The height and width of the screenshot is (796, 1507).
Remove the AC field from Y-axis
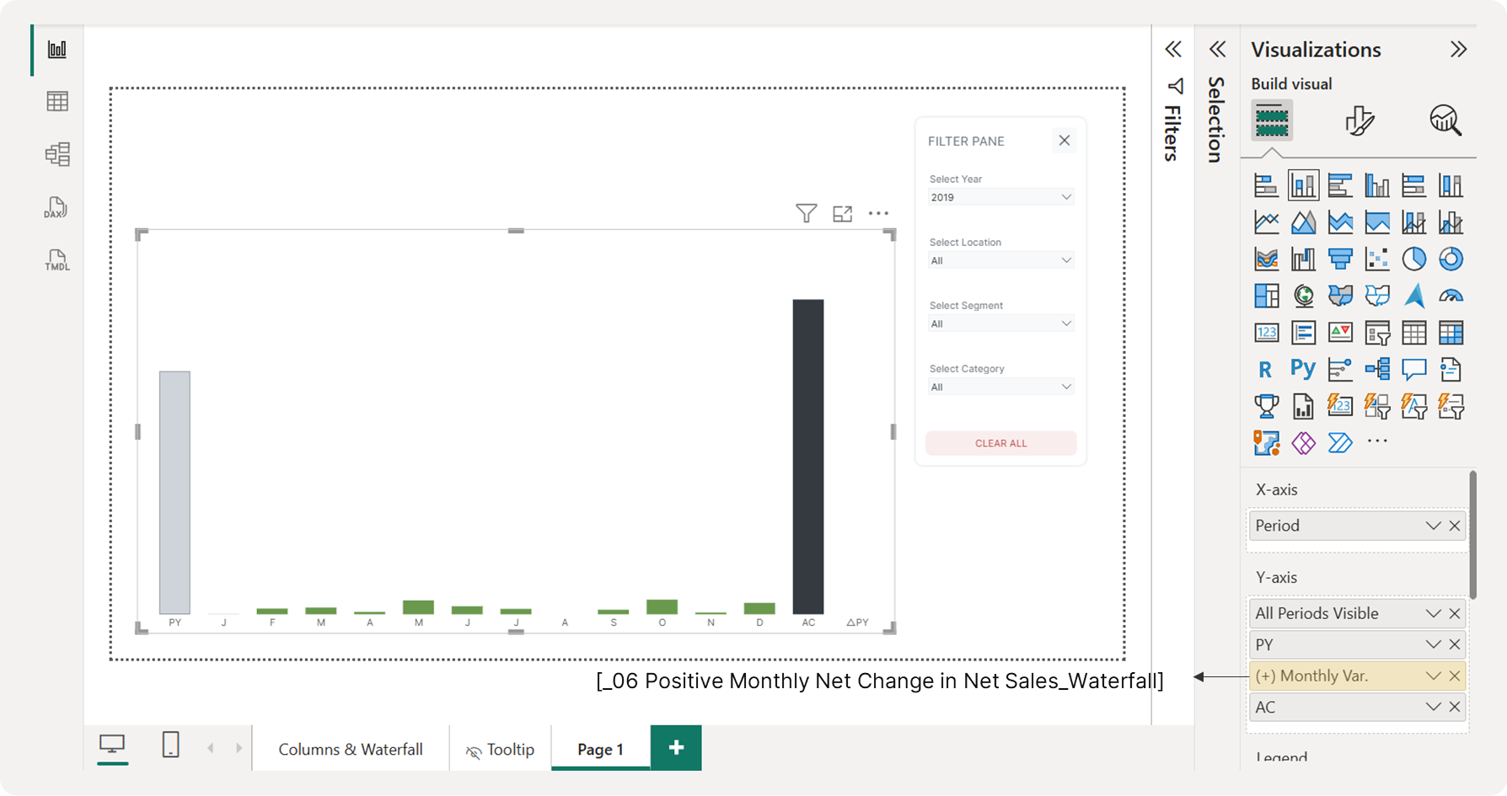1455,708
